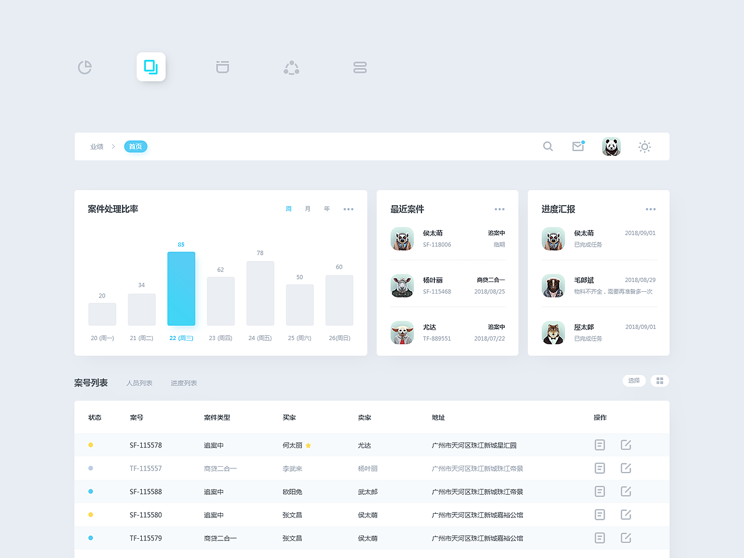Toggle the grid view icon button

(x=660, y=381)
